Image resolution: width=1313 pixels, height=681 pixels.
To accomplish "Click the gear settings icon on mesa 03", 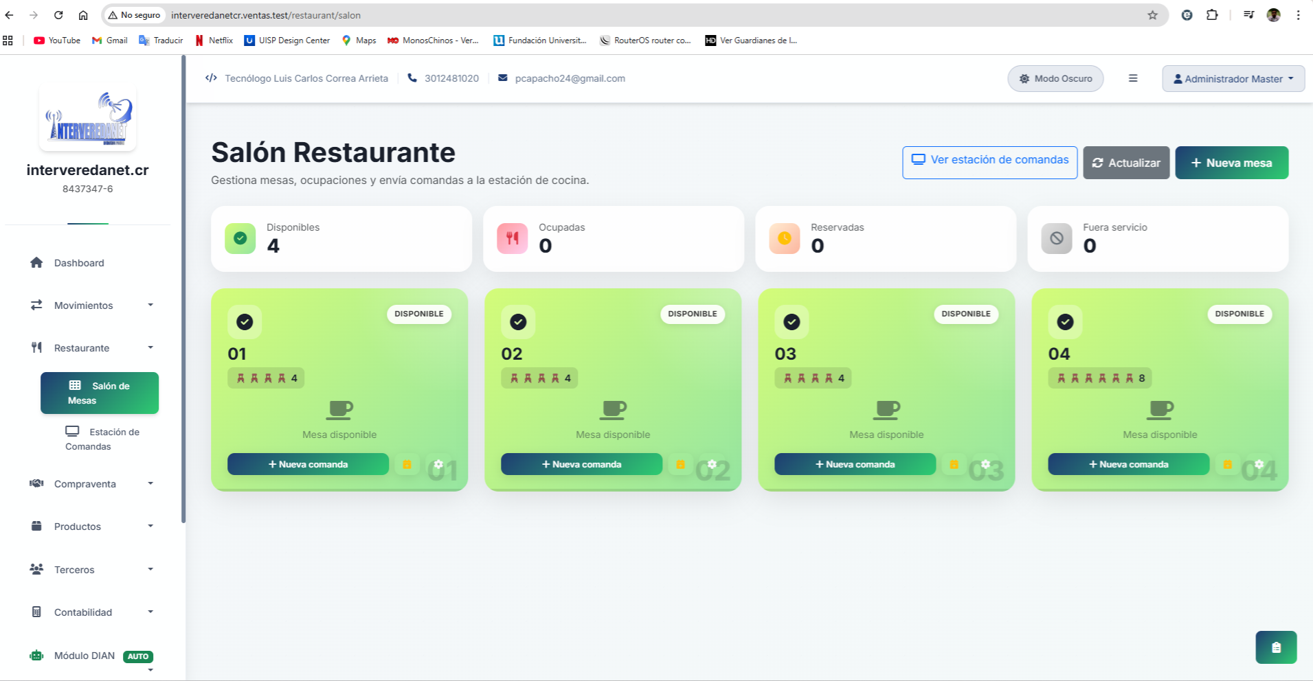I will (x=985, y=464).
